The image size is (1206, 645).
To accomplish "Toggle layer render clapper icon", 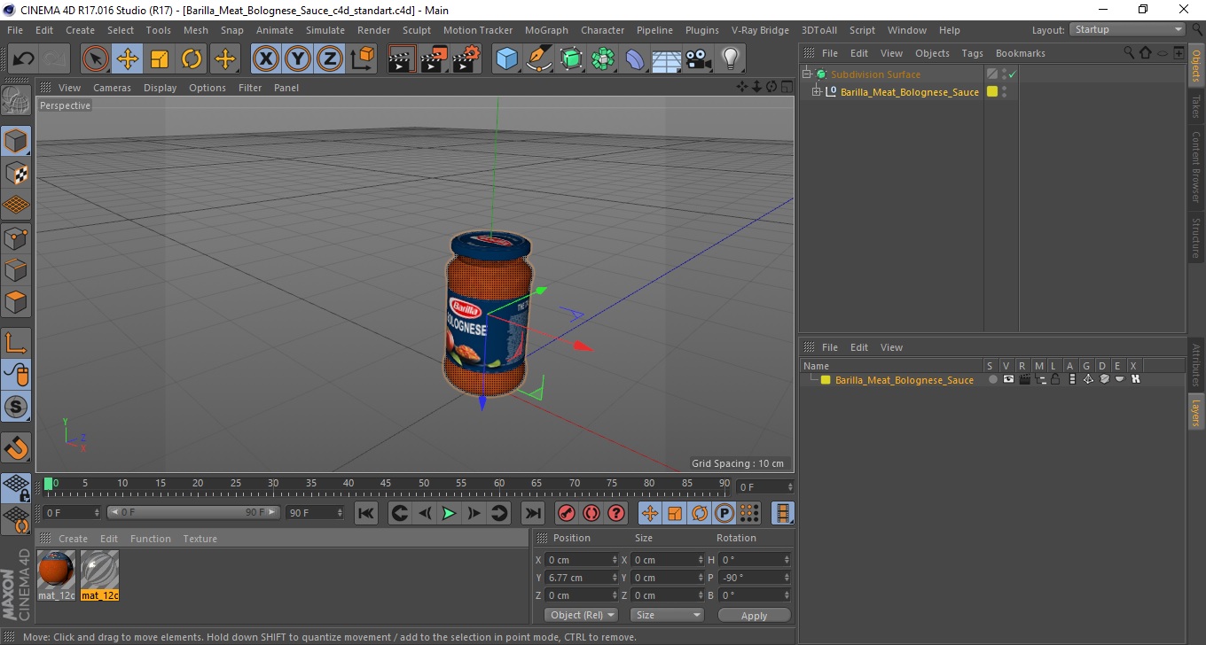I will pos(1024,379).
